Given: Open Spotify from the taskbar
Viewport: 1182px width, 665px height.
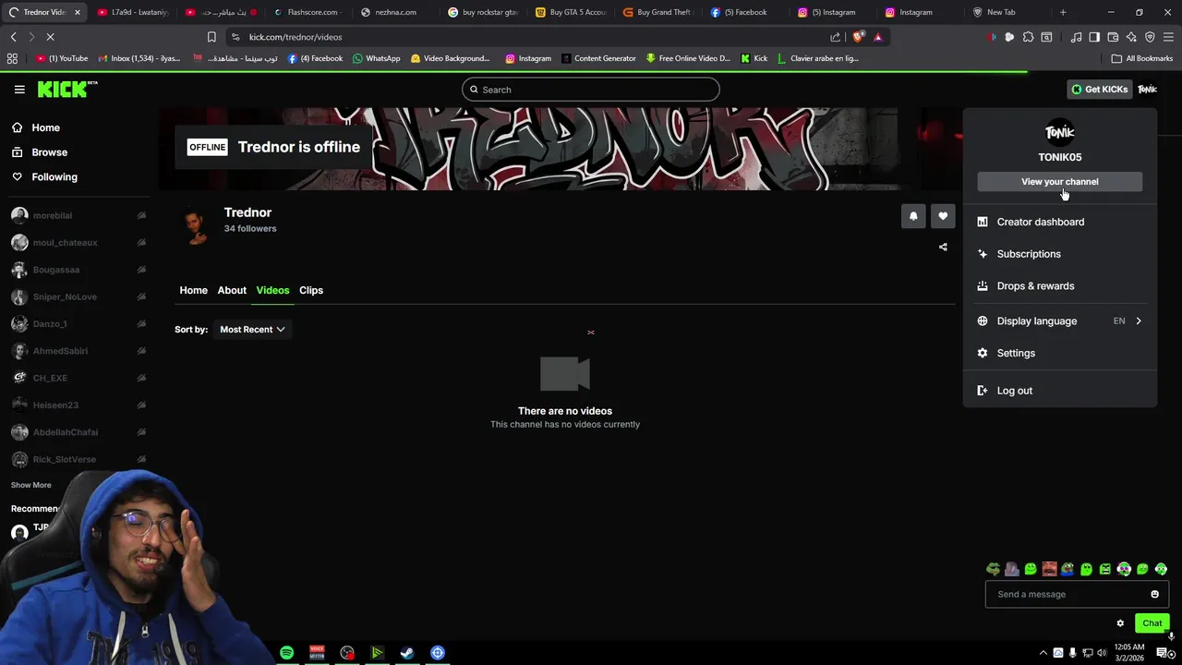Looking at the screenshot, I should tap(286, 653).
